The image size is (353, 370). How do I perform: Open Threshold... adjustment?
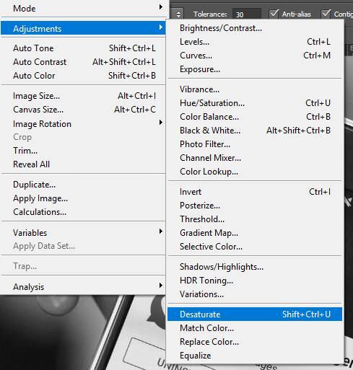(x=255, y=219)
